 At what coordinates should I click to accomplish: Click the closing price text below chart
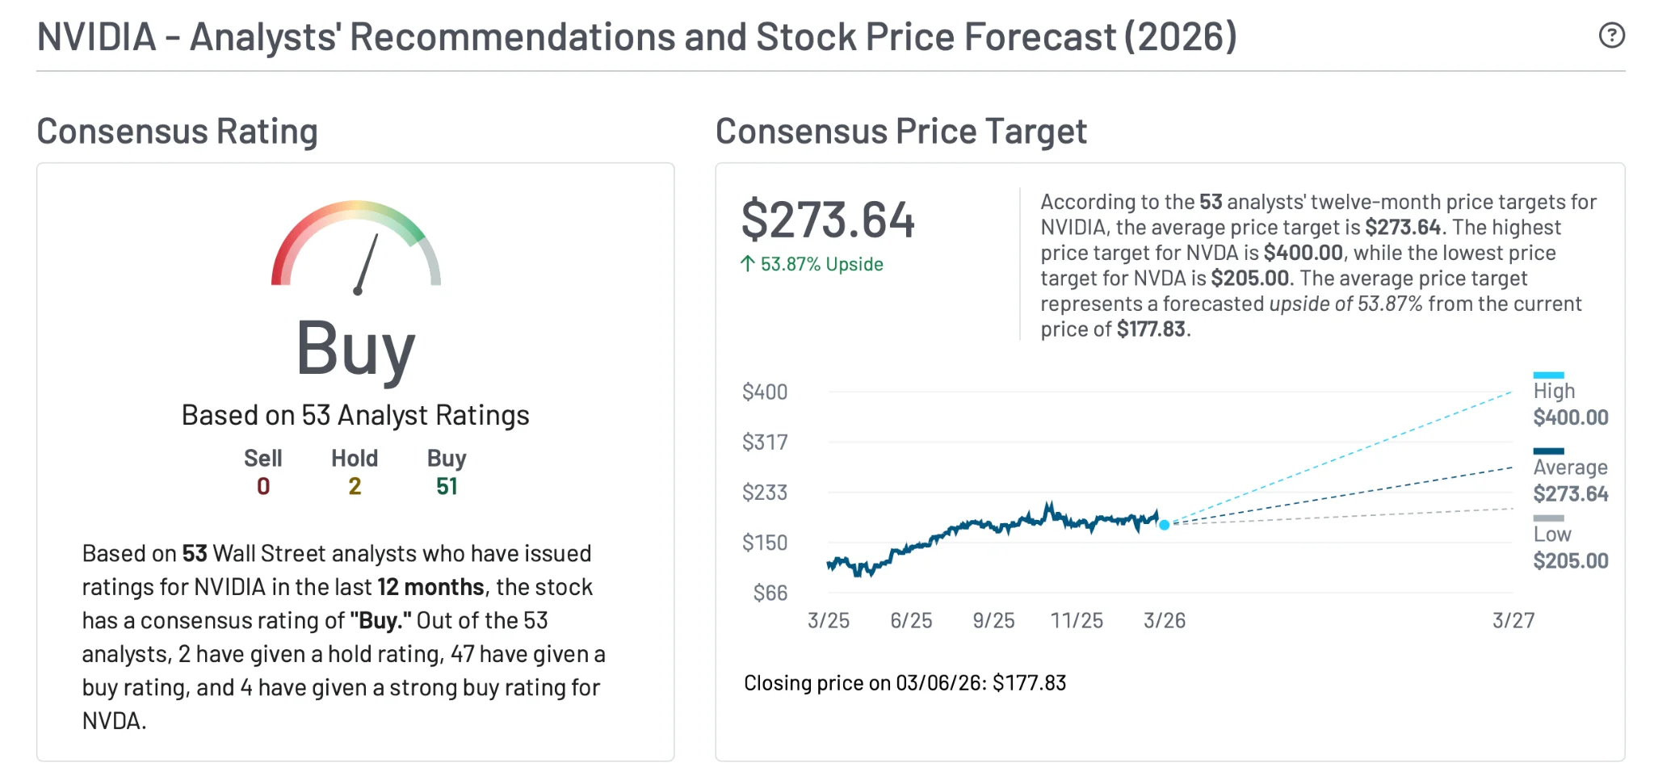[905, 683]
